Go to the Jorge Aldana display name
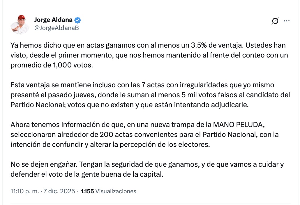This screenshot has height=205, width=300. click(53, 20)
